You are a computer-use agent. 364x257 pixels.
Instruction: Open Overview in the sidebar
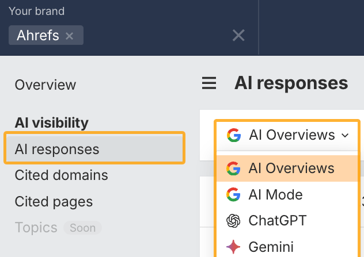(45, 85)
